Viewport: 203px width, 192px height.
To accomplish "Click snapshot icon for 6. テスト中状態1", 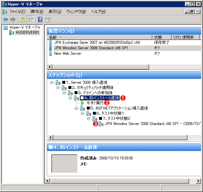I will [x=88, y=113].
